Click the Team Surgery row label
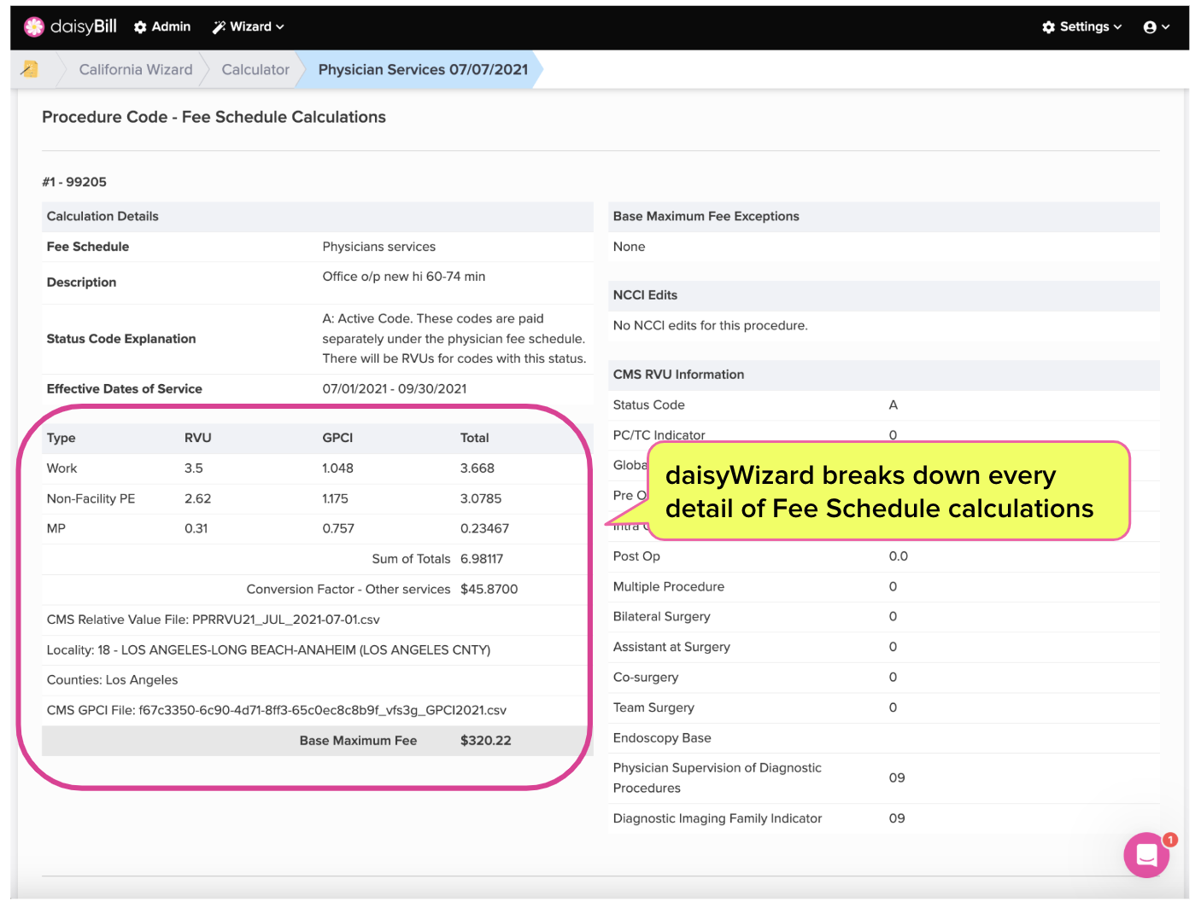 653,708
